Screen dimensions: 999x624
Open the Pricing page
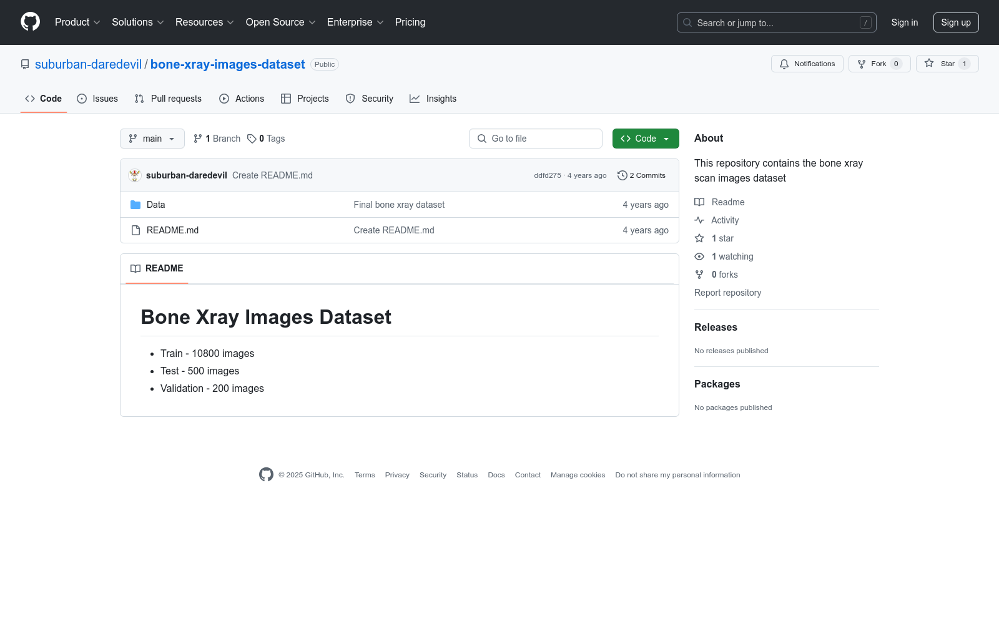click(410, 22)
